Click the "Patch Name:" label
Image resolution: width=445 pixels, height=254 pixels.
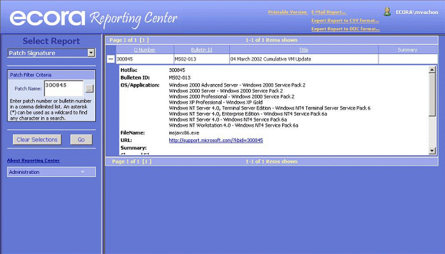[x=28, y=89]
